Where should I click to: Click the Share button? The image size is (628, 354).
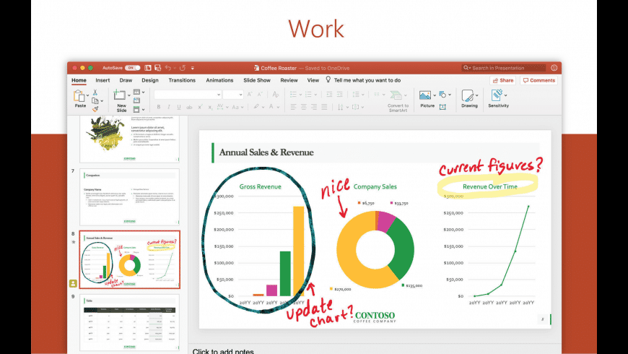[x=502, y=80]
